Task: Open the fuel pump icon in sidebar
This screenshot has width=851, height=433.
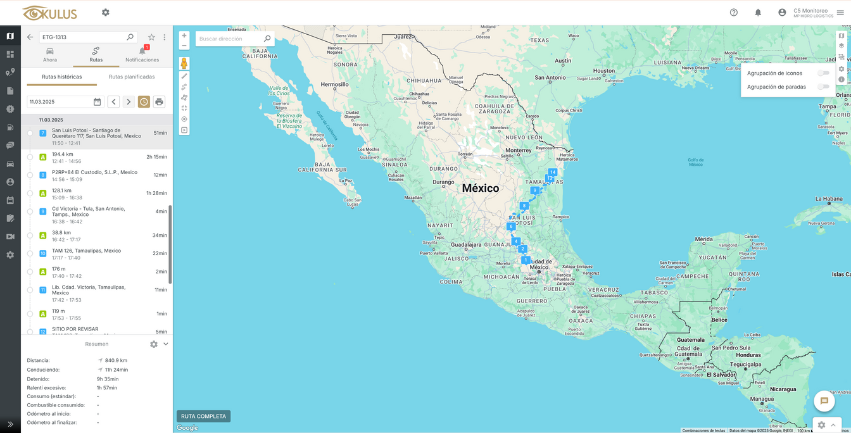Action: pyautogui.click(x=10, y=127)
